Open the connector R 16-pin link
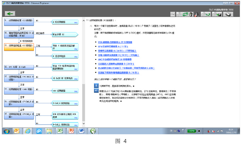The height and width of the screenshot is (146, 243). point(118,73)
